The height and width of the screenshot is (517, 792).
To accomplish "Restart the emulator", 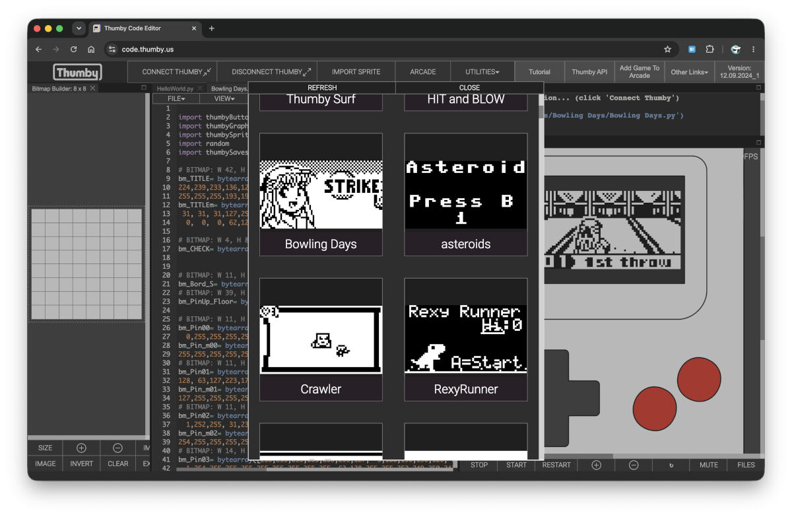I will 556,465.
